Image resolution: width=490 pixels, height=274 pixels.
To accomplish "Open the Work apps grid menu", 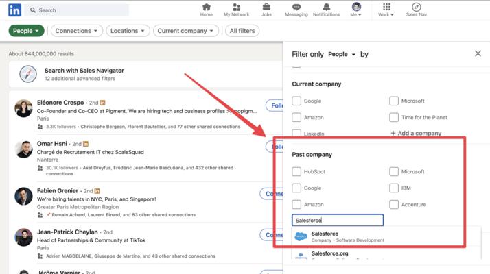I will 386,10.
